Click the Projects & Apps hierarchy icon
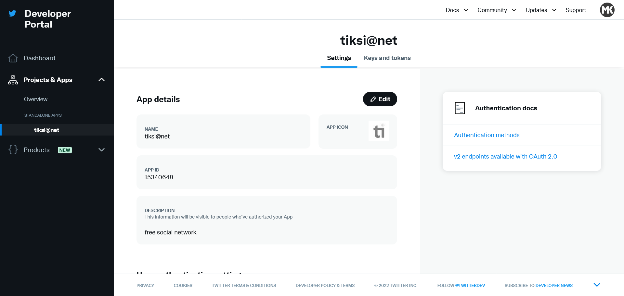 13,80
